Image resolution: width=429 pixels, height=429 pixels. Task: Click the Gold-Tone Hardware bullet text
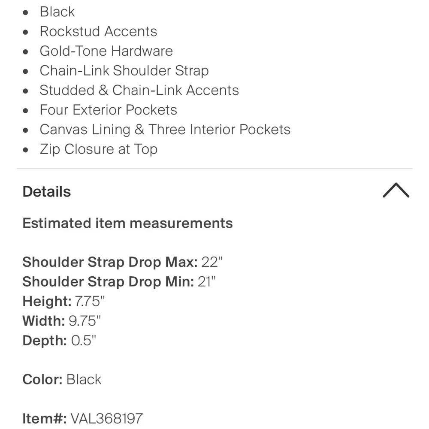coord(106,51)
